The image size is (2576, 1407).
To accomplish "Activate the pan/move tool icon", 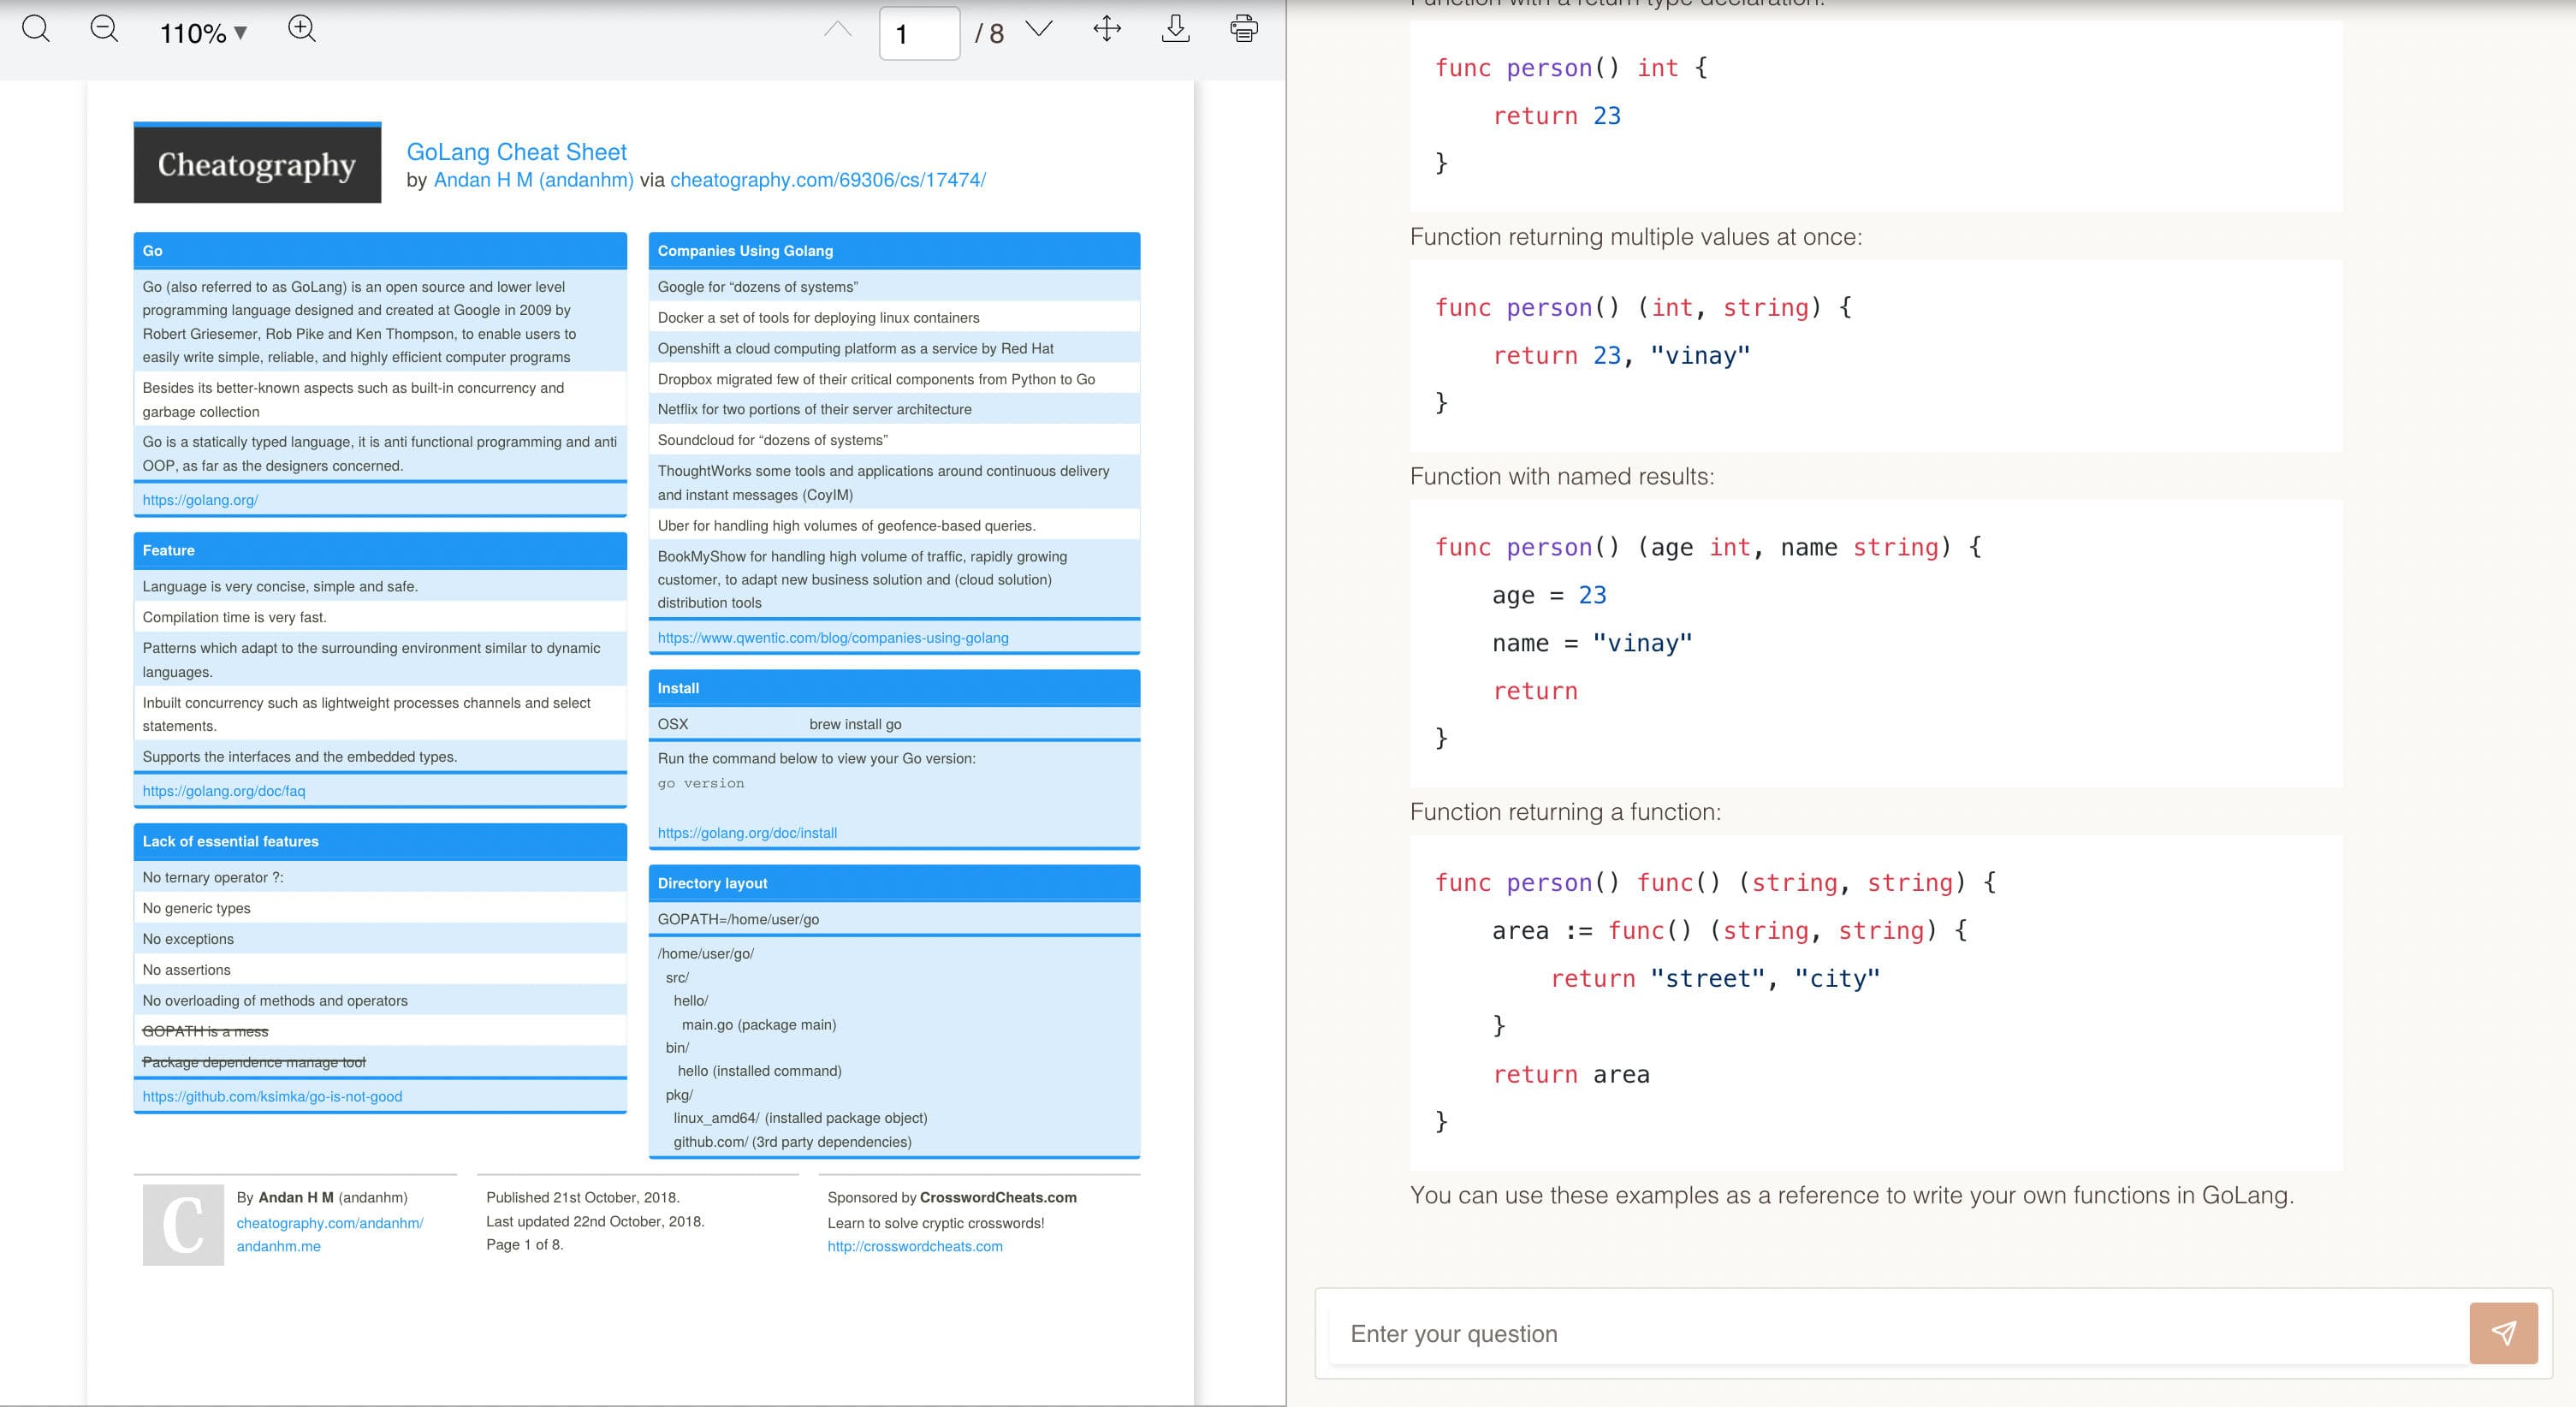I will 1107,29.
